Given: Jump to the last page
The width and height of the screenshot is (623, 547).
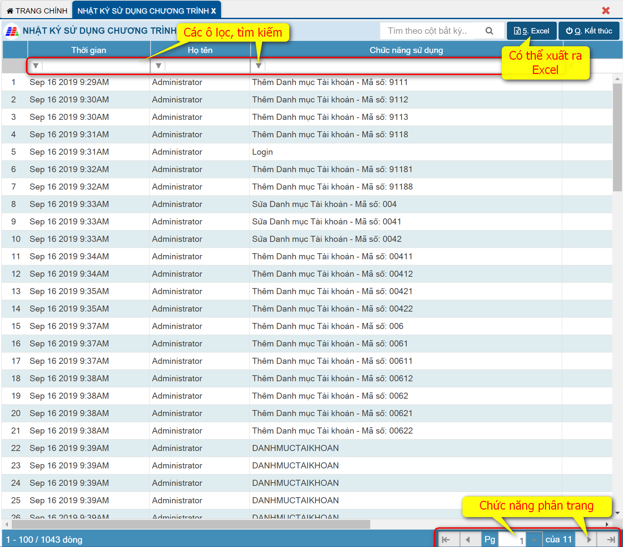Looking at the screenshot, I should (611, 540).
